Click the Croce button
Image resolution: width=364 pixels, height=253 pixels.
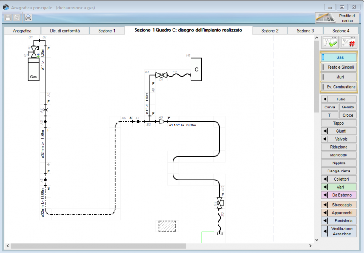348,115
